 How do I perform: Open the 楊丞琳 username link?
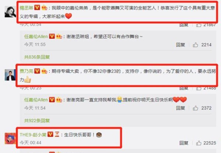27,8
